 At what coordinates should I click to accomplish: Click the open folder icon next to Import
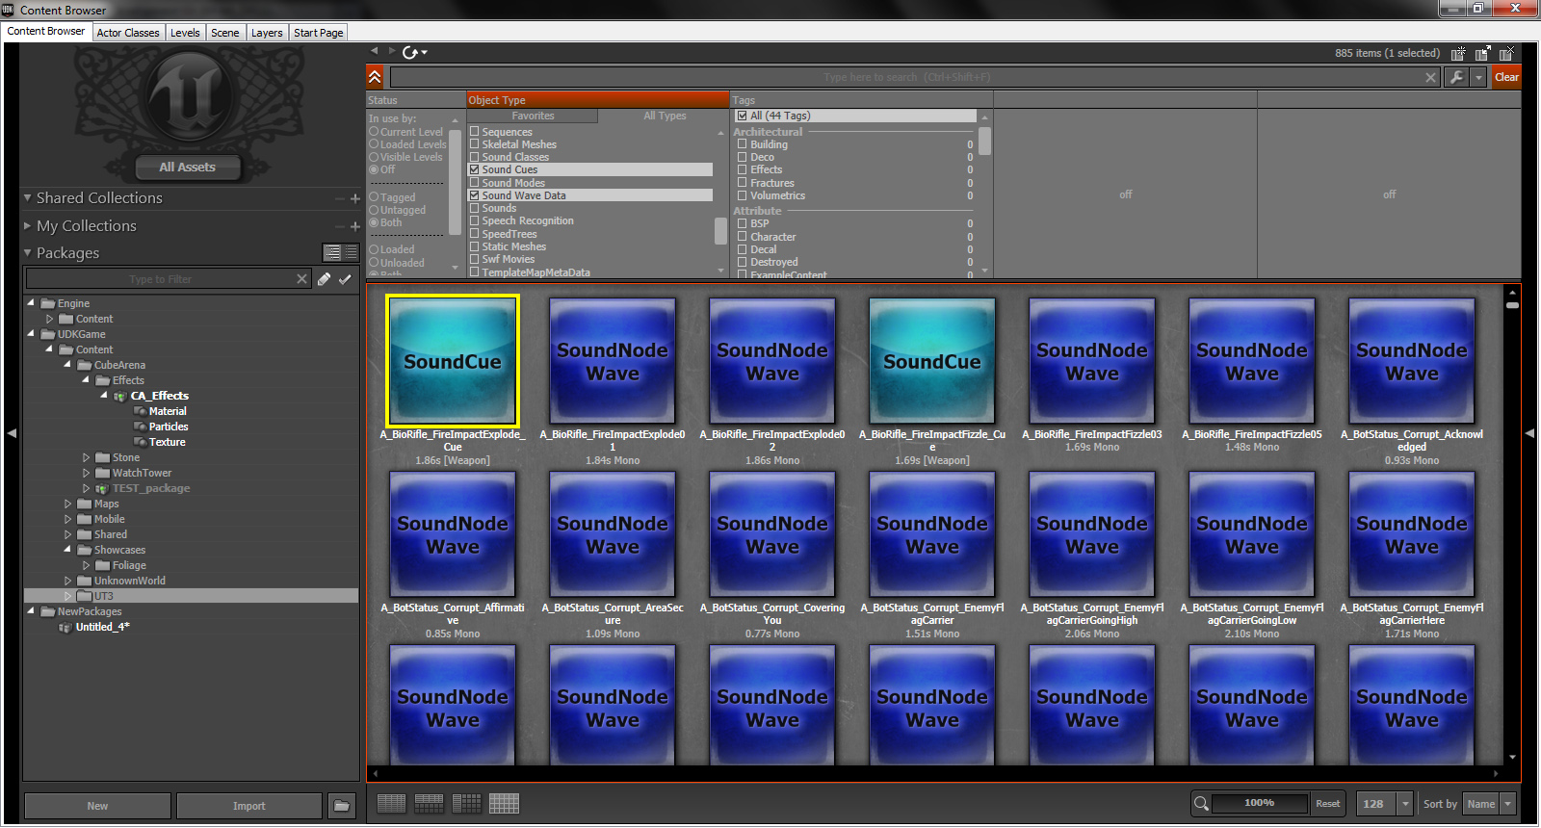click(341, 806)
